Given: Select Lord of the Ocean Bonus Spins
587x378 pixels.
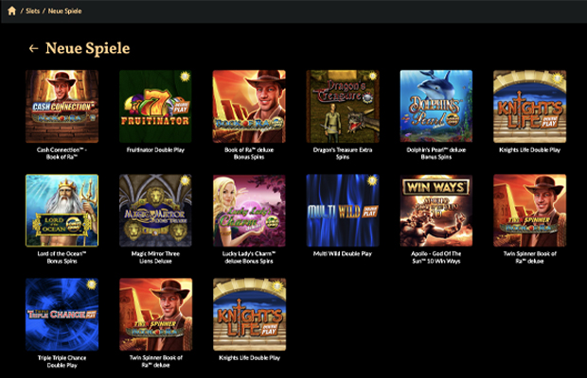Looking at the screenshot, I should 62,211.
